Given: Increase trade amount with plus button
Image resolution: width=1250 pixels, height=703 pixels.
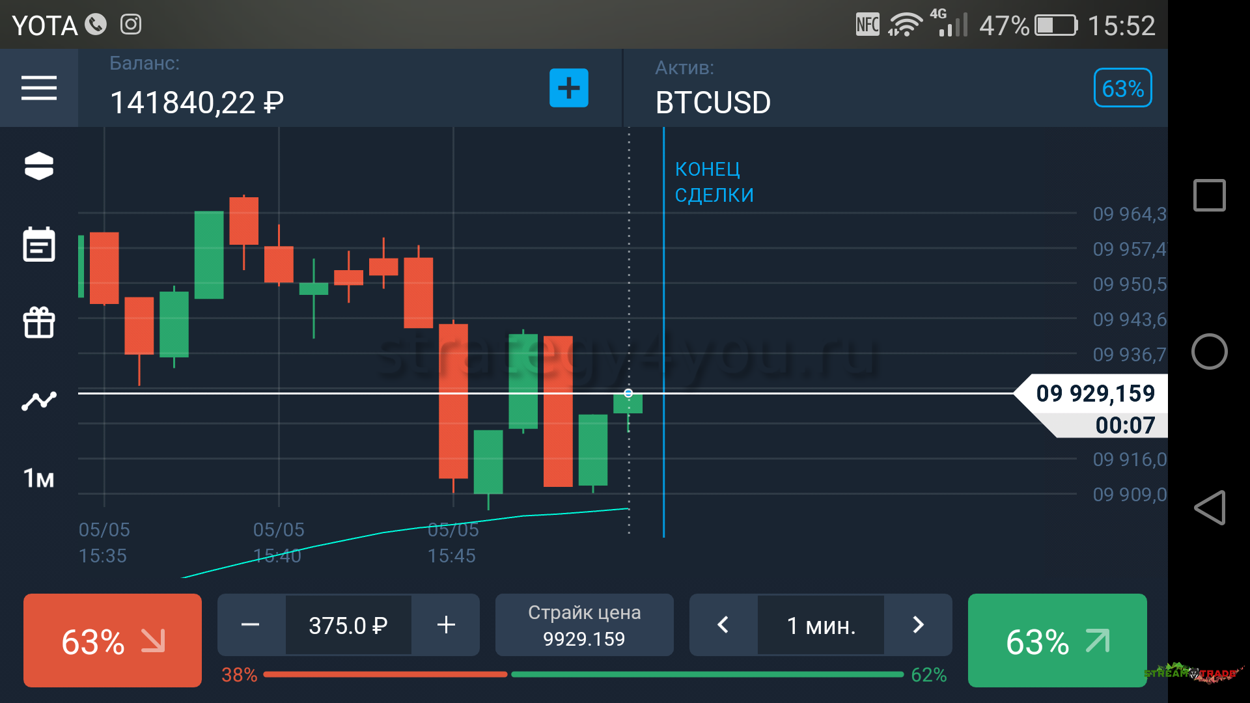Looking at the screenshot, I should pos(446,625).
